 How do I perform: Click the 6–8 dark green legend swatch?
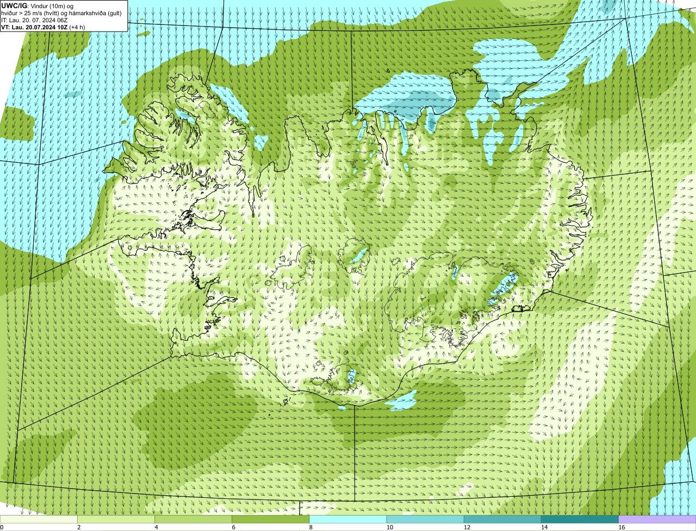pyautogui.click(x=271, y=519)
